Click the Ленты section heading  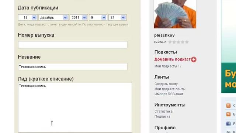(x=162, y=77)
